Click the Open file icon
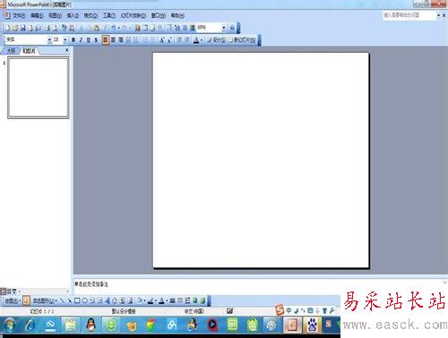 point(15,28)
